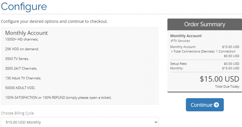
Task: Select the large Monthly Account product title
Action: click(26, 33)
